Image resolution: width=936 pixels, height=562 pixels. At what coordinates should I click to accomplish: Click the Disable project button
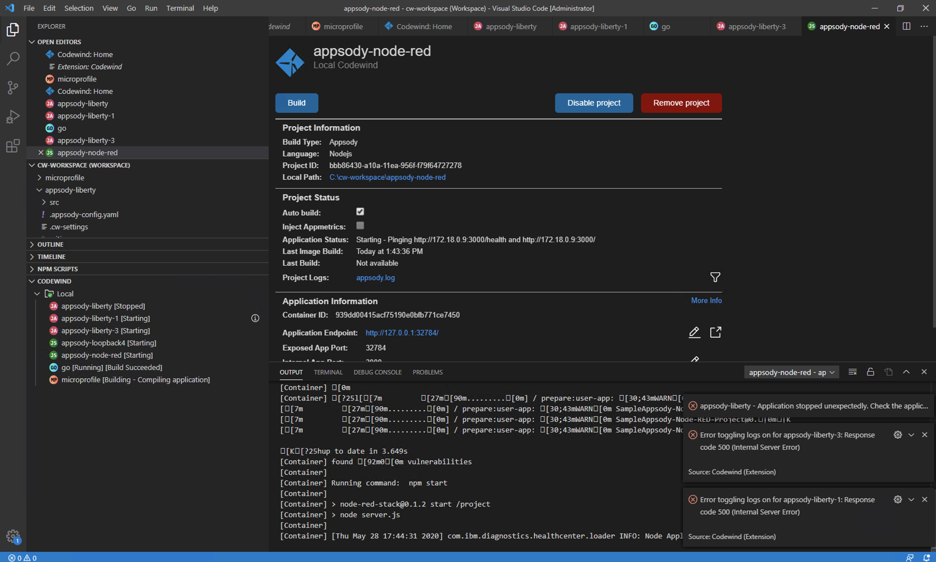[593, 103]
